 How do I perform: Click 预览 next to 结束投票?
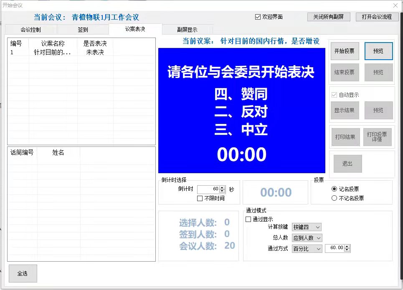(x=379, y=73)
